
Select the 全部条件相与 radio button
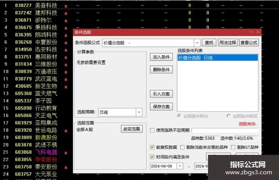pyautogui.click(x=179, y=116)
